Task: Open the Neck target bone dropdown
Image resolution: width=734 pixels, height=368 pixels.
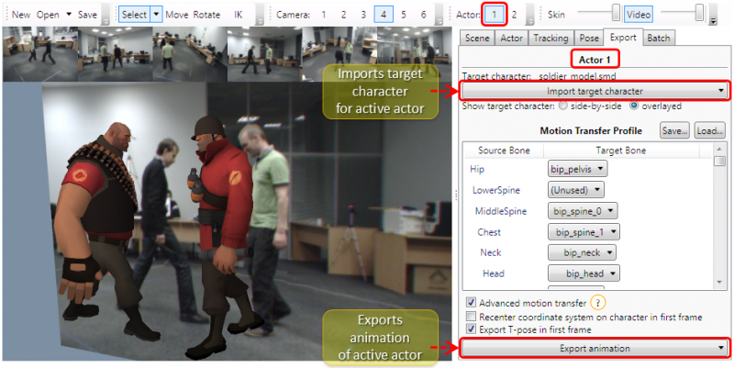Action: tap(582, 252)
